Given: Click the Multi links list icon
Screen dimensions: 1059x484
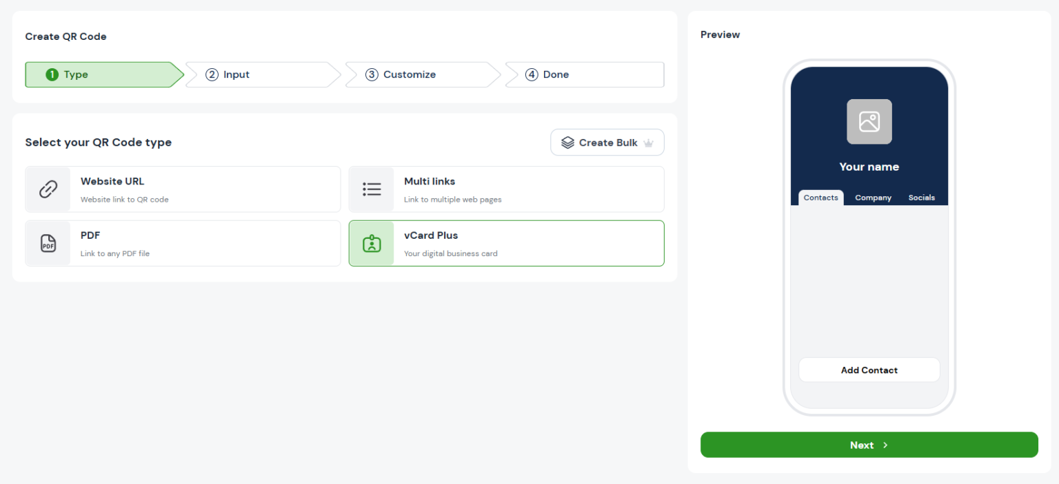Looking at the screenshot, I should coord(372,189).
